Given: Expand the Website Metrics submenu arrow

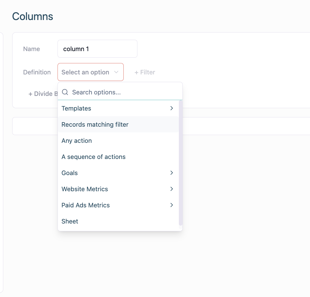Looking at the screenshot, I should coord(171,189).
